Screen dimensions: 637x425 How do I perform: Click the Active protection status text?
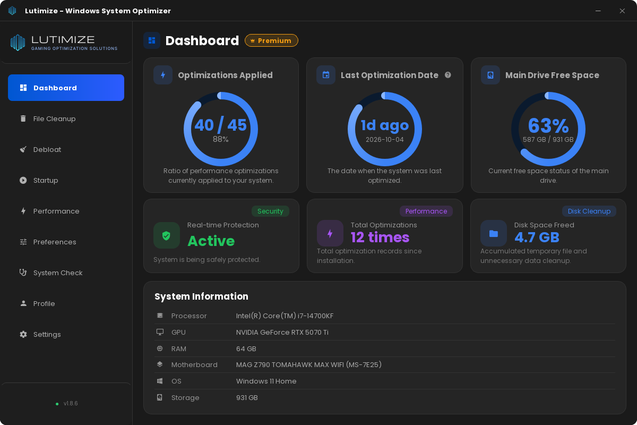click(211, 241)
